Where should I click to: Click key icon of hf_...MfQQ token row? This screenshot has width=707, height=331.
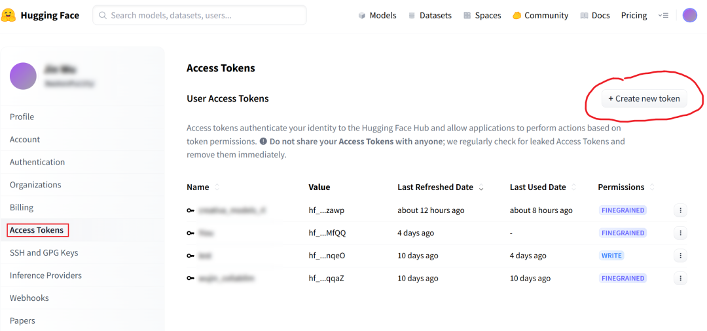tap(190, 233)
